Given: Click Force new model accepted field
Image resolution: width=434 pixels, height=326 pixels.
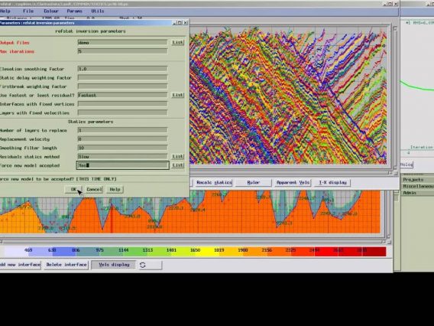Looking at the screenshot, I should pyautogui.click(x=122, y=165).
